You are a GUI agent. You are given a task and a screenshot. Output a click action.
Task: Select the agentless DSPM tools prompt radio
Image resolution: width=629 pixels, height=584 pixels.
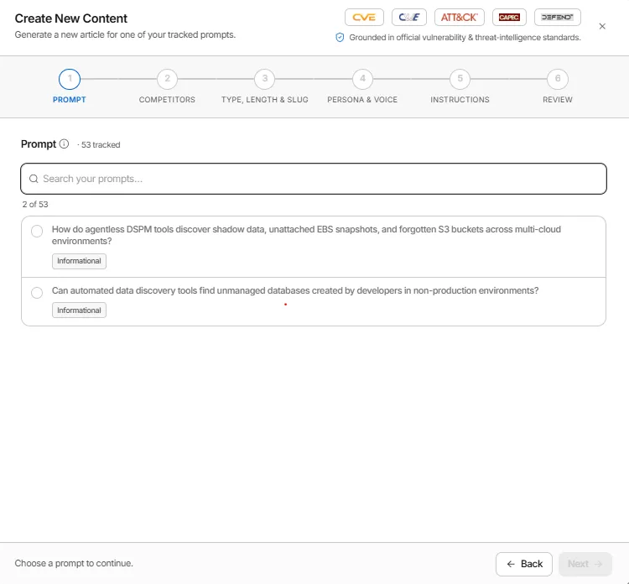click(x=37, y=232)
